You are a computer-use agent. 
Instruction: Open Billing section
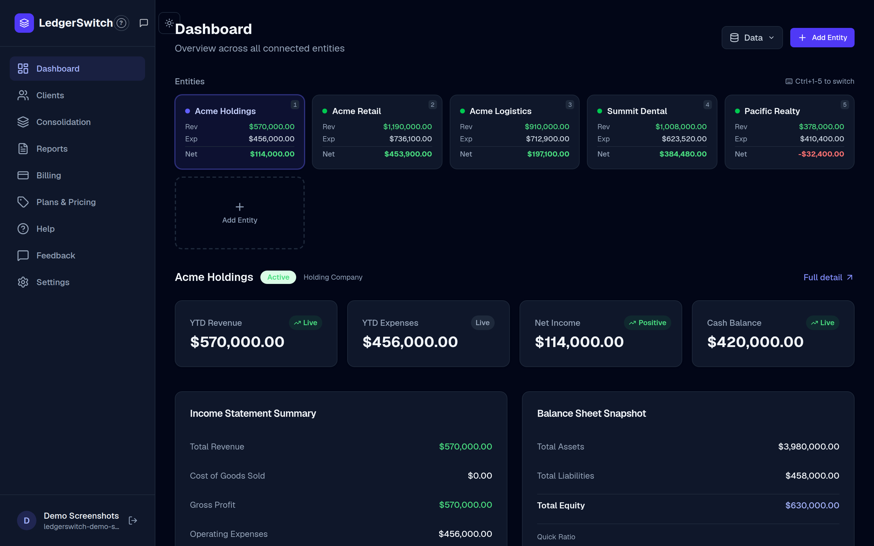pyautogui.click(x=77, y=176)
